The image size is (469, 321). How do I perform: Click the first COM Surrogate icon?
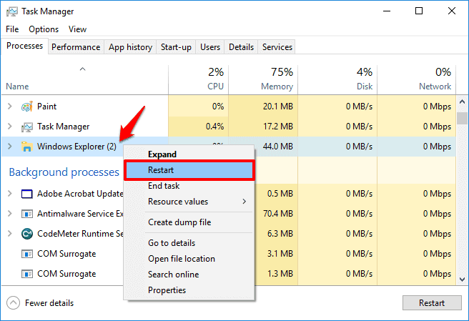pos(27,254)
